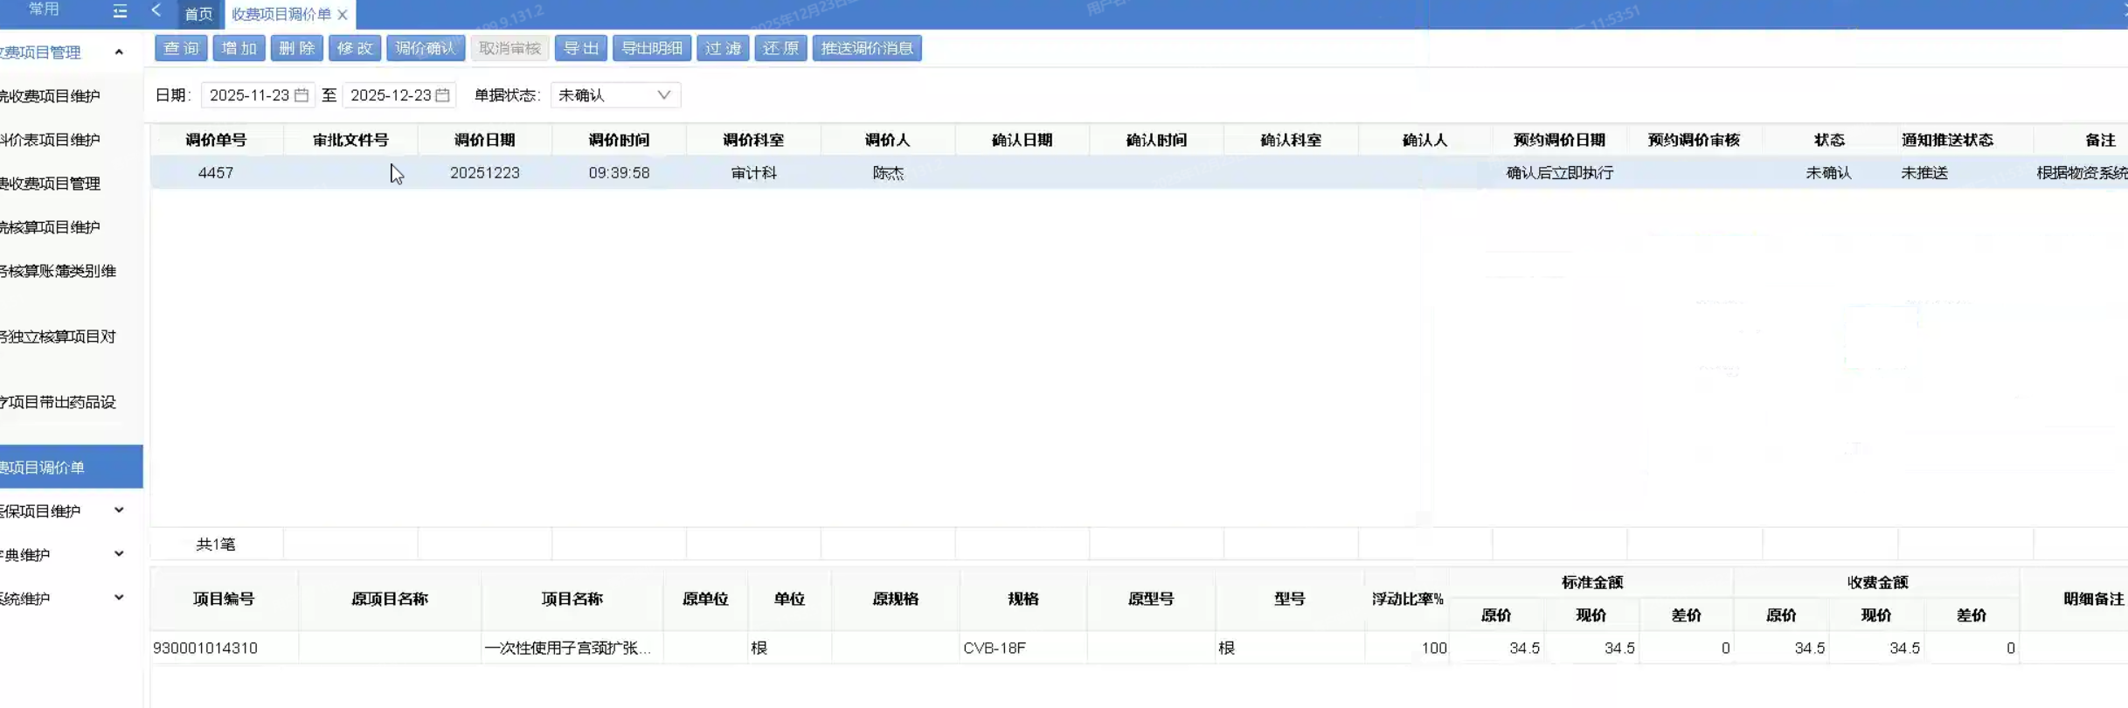Viewport: 2128px width, 708px height.
Task: Select 费项目调价单 in the sidebar
Action: 71,467
